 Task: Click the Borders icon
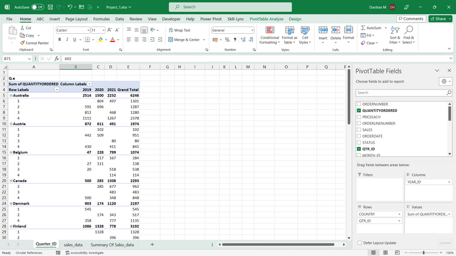[x=87, y=40]
